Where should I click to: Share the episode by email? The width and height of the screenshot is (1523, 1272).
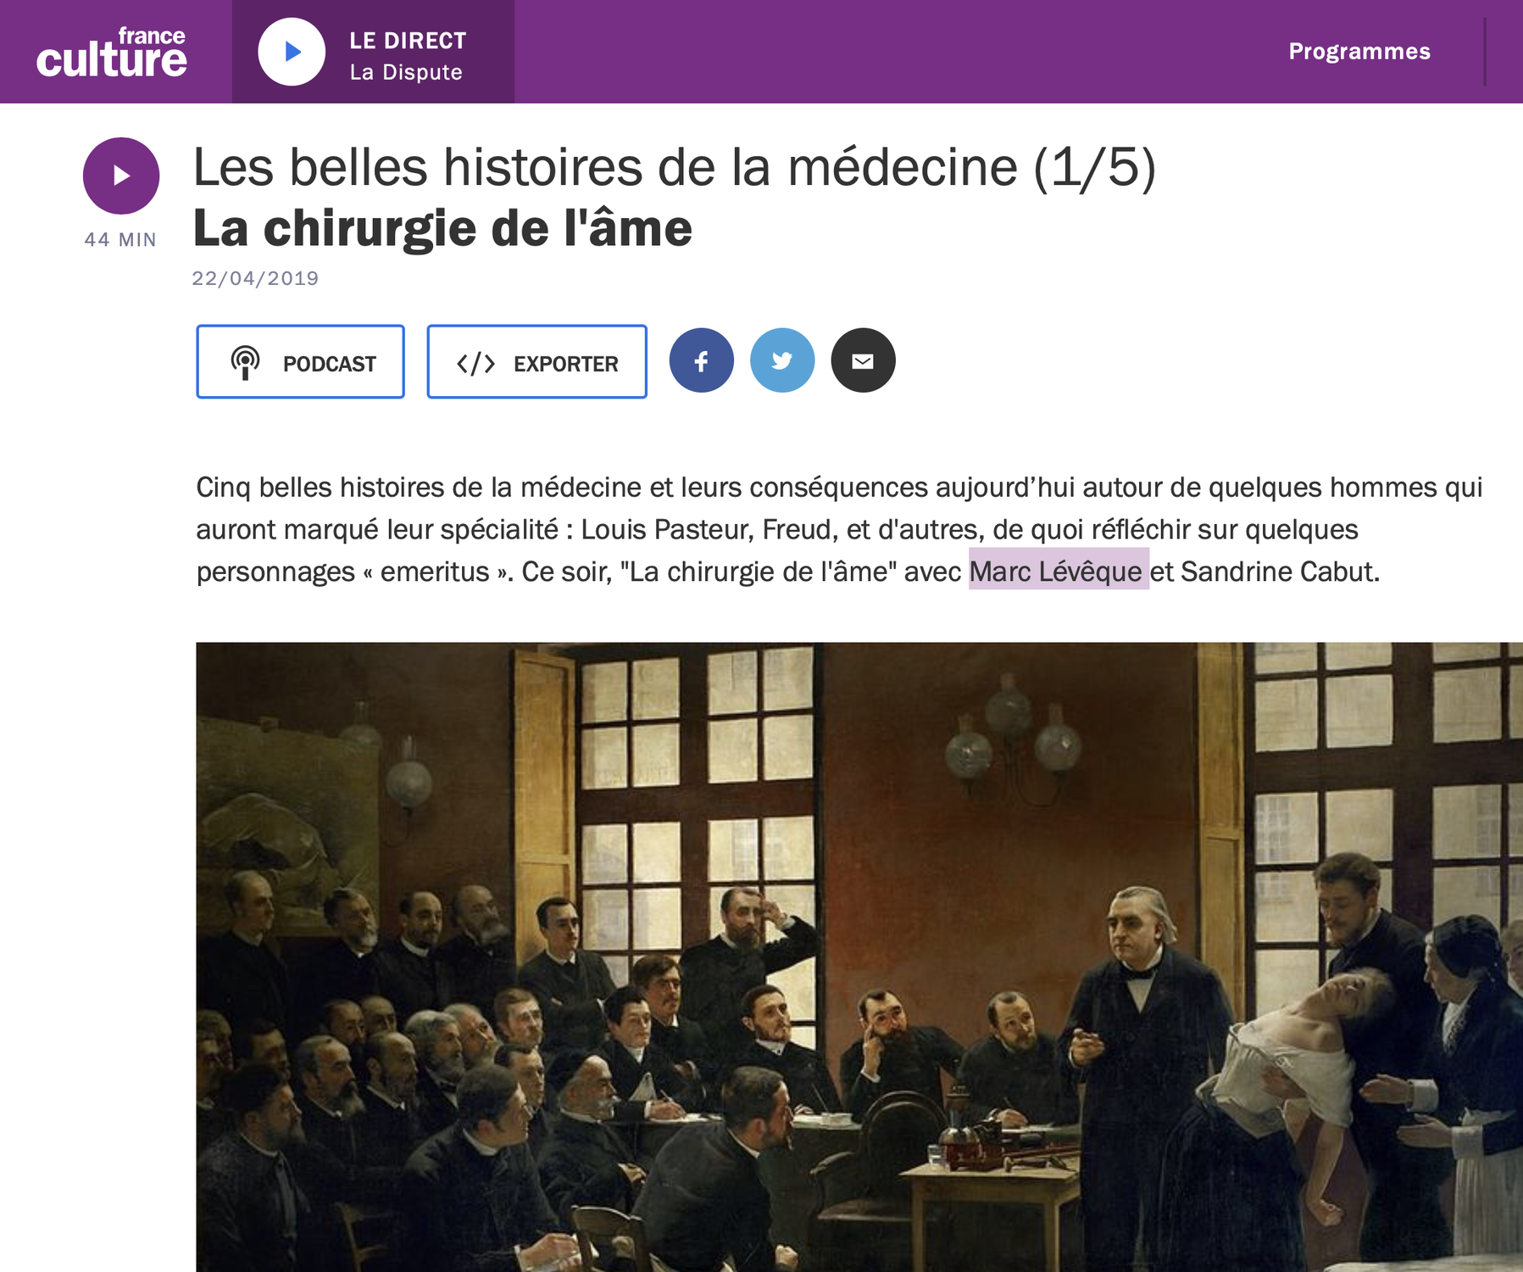(x=863, y=360)
